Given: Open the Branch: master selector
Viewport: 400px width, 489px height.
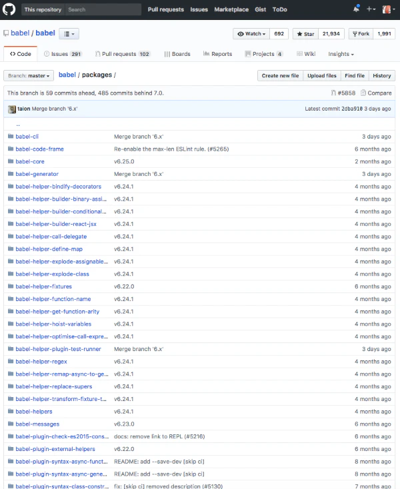Looking at the screenshot, I should coord(29,75).
